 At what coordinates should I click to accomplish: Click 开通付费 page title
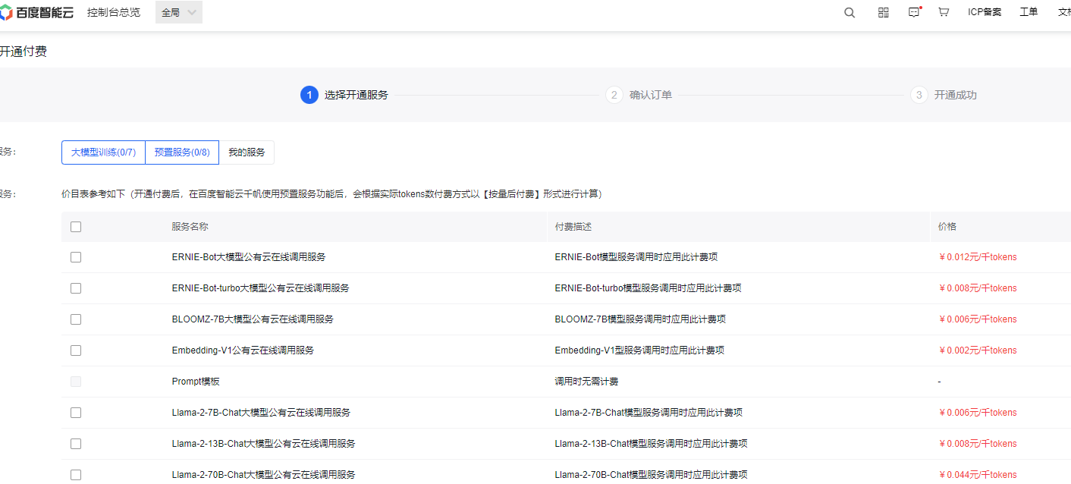point(24,52)
